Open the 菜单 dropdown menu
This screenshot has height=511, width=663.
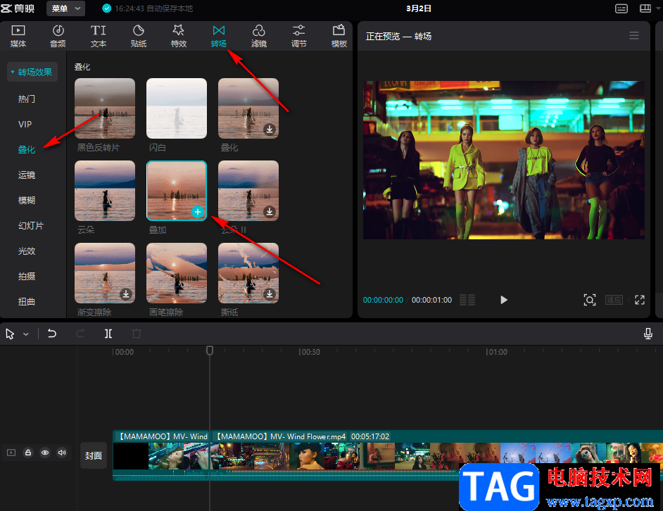(65, 8)
